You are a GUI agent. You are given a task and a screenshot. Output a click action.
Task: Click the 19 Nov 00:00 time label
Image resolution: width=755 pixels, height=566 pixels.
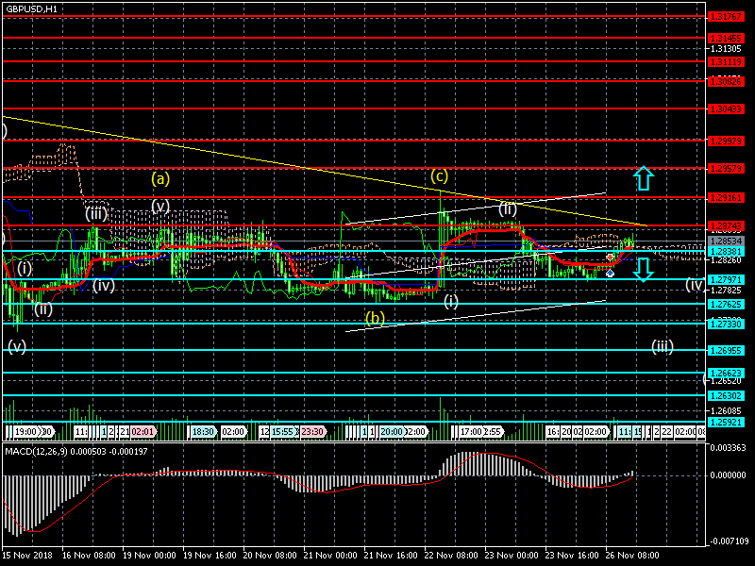149,555
